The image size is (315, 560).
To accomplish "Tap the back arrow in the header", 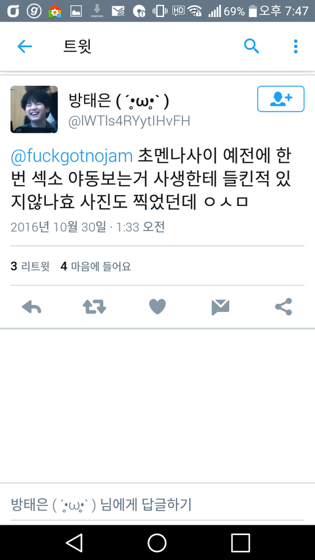I will (x=25, y=47).
